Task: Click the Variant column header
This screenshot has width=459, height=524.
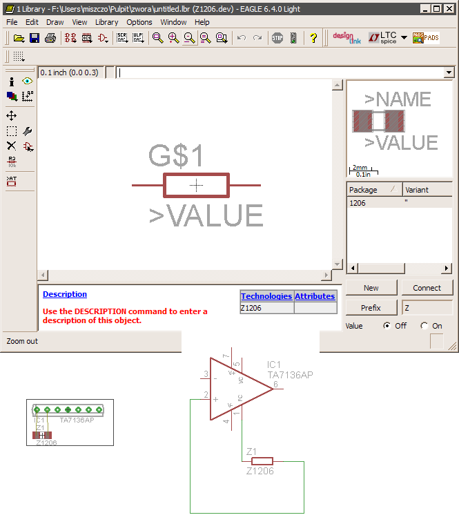Action: click(428, 190)
